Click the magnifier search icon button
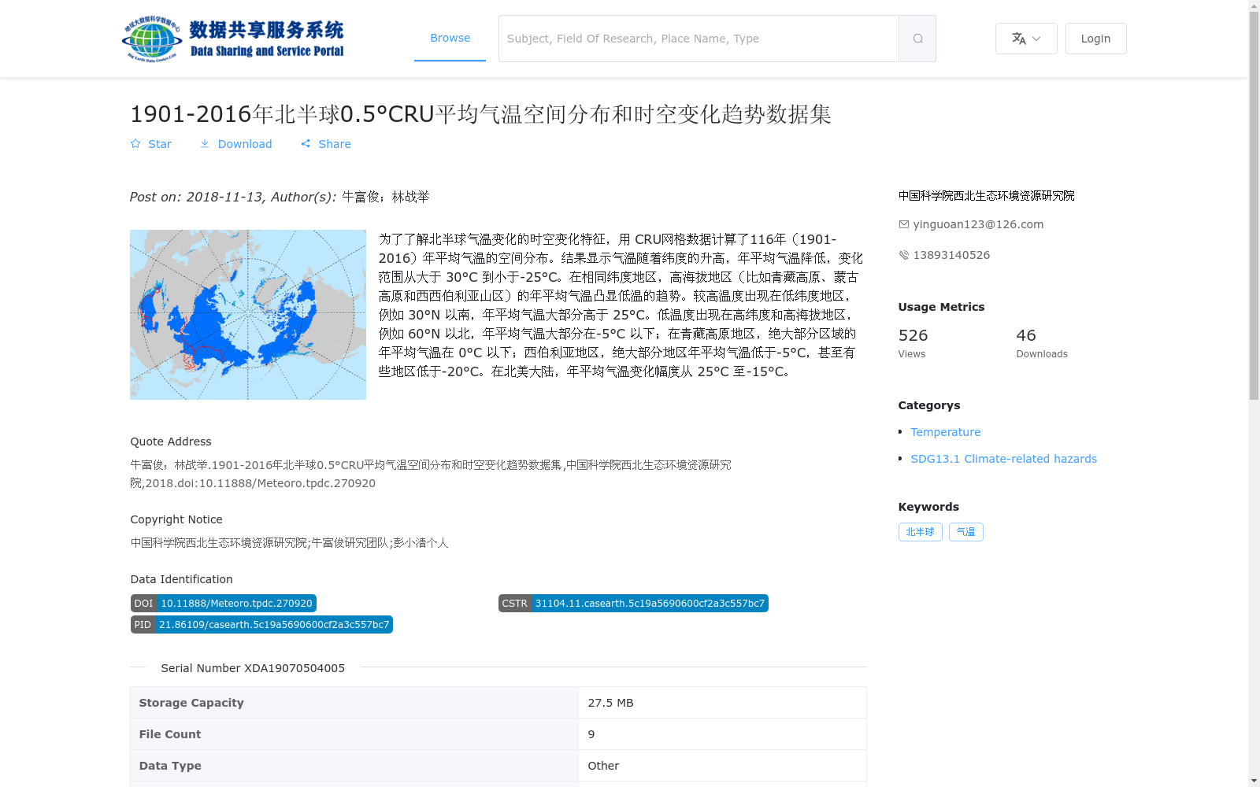Screen dimensions: 1260x787 (x=917, y=39)
